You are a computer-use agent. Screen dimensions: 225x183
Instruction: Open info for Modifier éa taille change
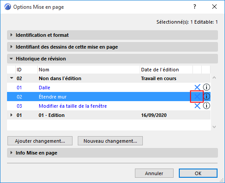point(207,106)
